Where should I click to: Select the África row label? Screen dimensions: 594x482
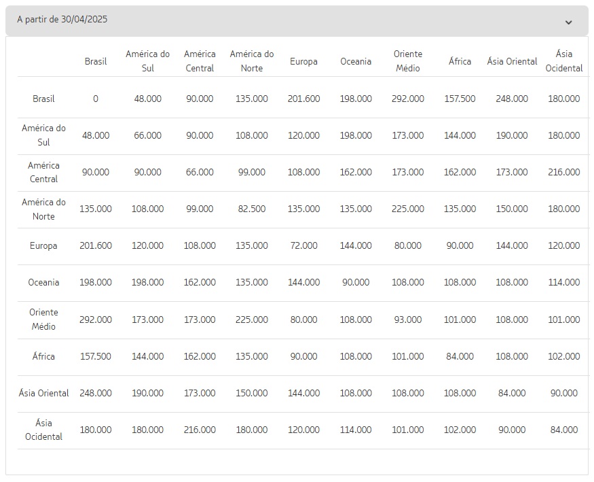pos(43,356)
